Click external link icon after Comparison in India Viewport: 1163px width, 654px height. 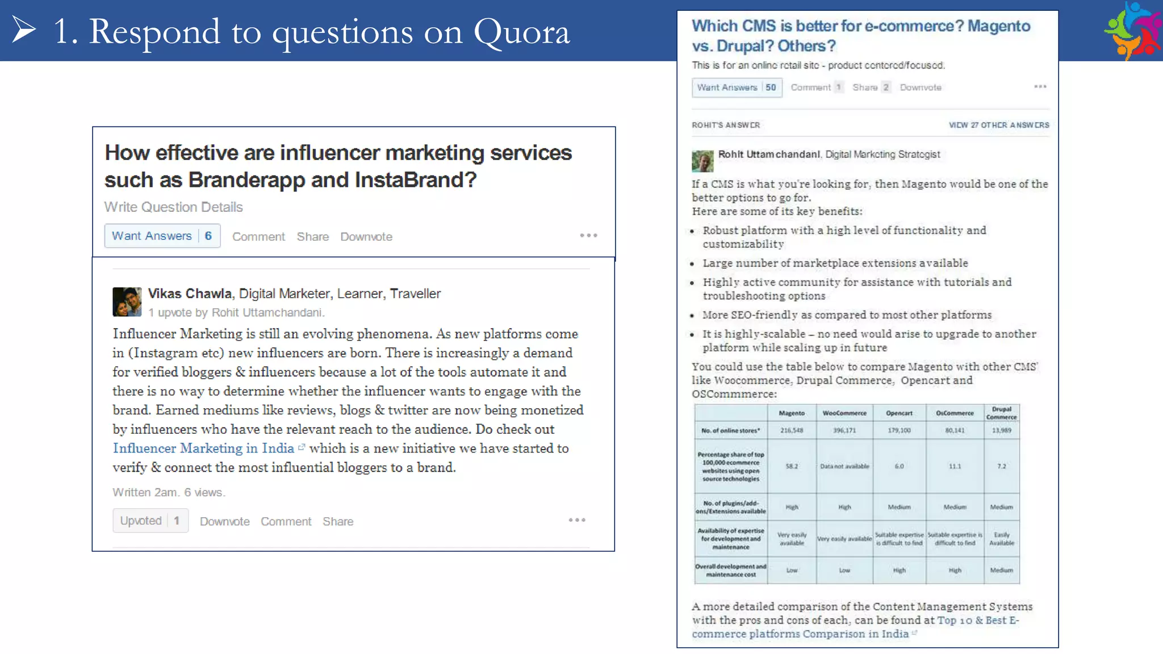point(914,633)
